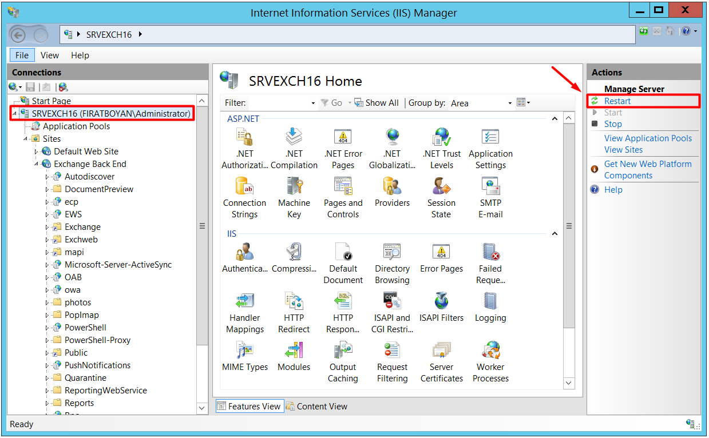Open .NET Error Pages feature

pos(343,148)
